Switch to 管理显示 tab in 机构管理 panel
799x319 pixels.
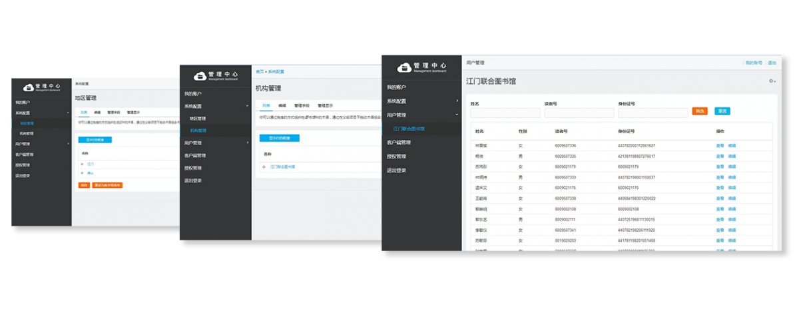325,105
